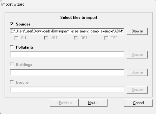Browse for the Groups file
Viewport: 156px width, 114px height.
(x=137, y=90)
